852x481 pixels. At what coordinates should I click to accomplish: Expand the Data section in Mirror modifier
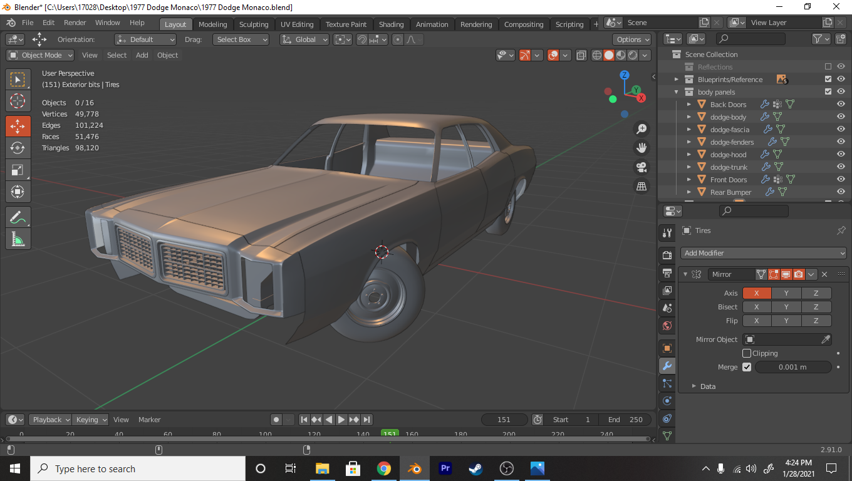click(708, 386)
